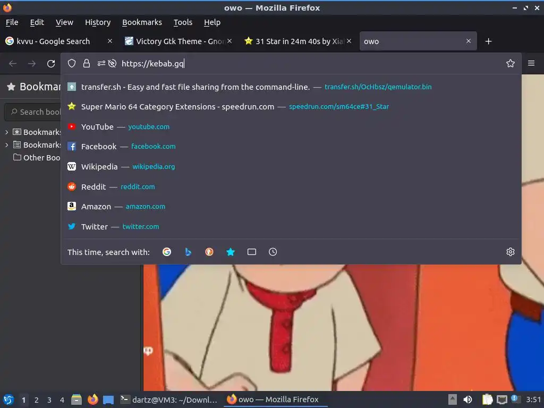
Task: Click the system tray expand arrow icon
Action: (x=453, y=399)
